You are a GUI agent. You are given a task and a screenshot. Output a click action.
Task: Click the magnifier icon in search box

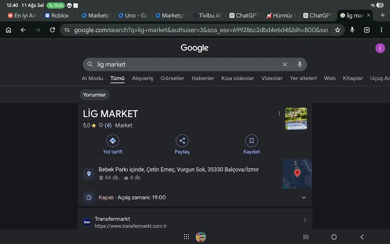90,64
